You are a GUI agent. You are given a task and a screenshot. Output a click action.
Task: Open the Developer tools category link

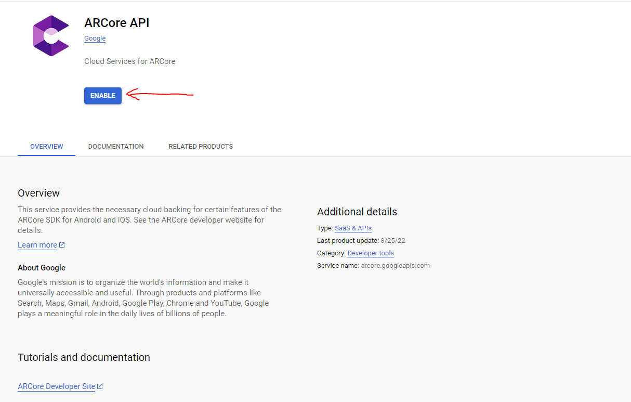click(x=371, y=253)
